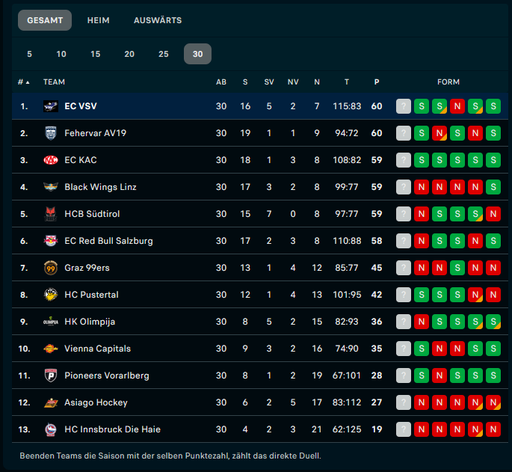Image resolution: width=512 pixels, height=472 pixels.
Task: Click the EC VSV team logo
Action: coord(51,106)
